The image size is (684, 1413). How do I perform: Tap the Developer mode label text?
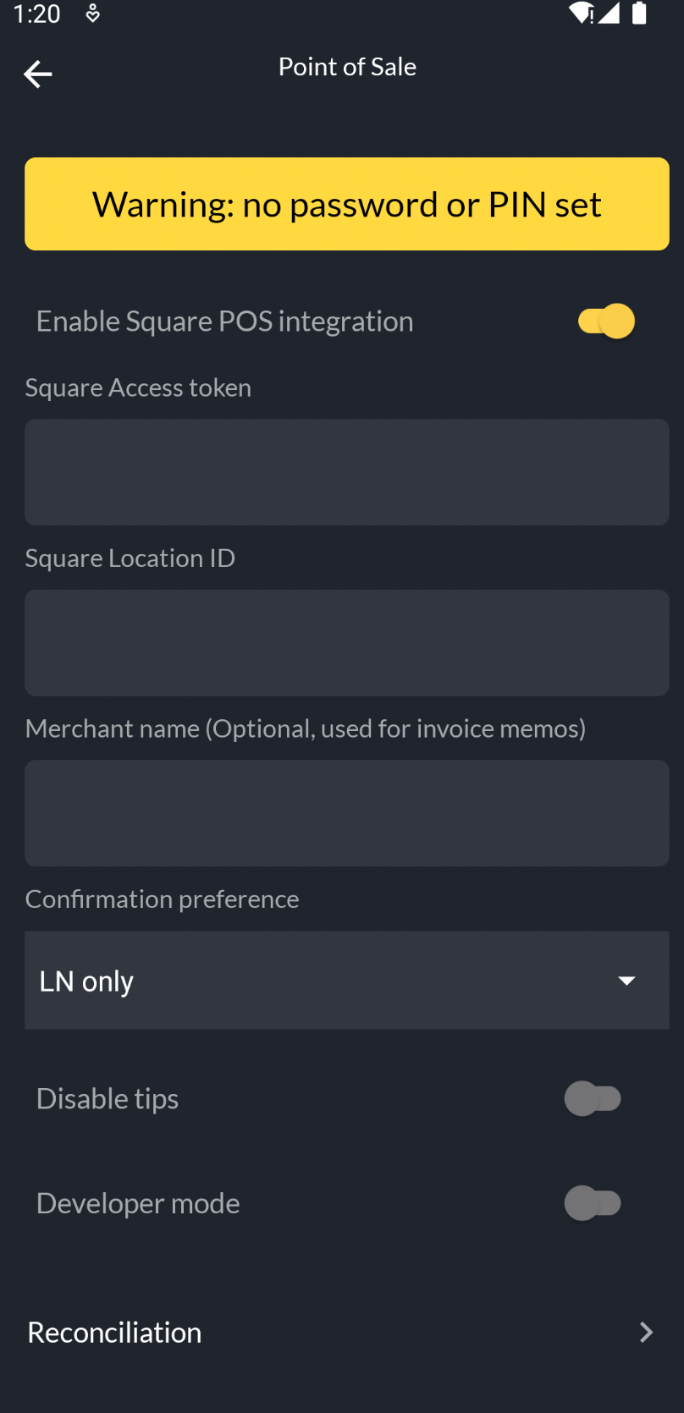coord(138,1203)
